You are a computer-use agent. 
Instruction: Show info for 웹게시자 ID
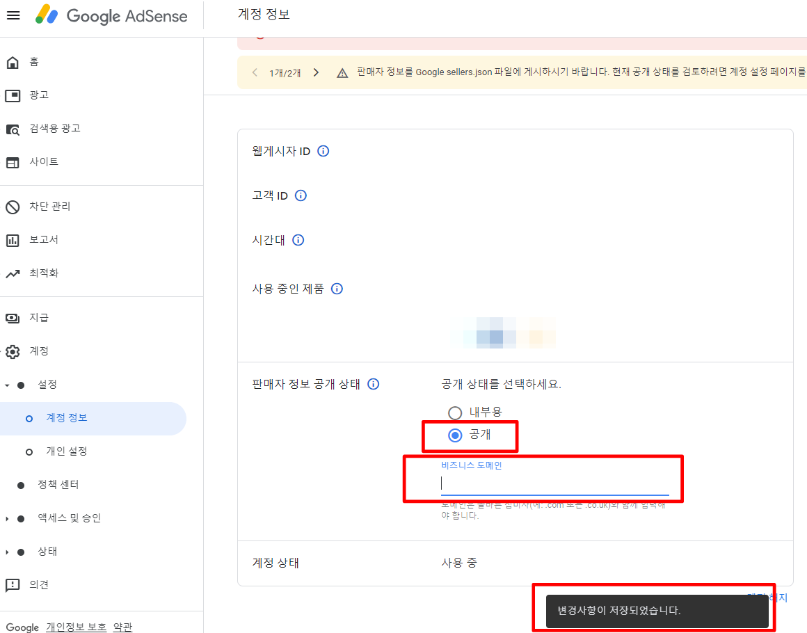click(323, 151)
